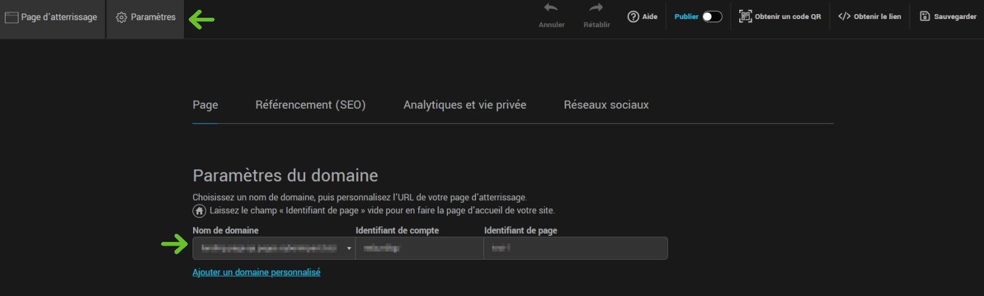Click the Paramètres gear icon
This screenshot has height=296, width=984.
pos(122,17)
